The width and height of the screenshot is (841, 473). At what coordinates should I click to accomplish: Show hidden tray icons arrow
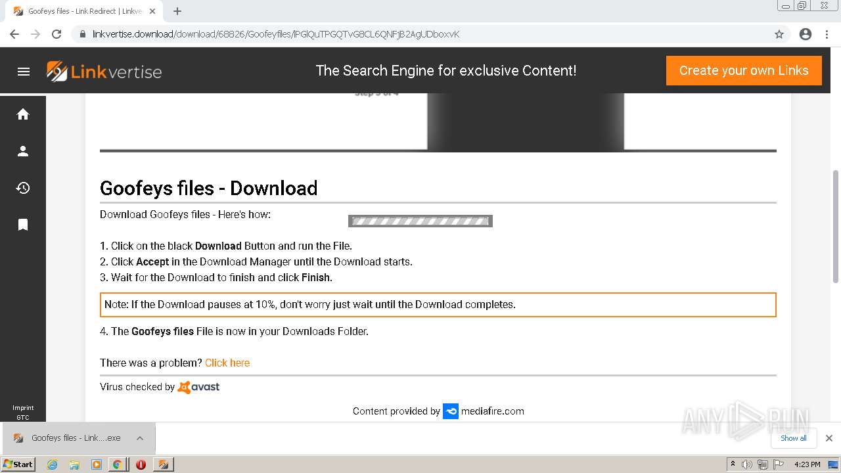point(733,464)
